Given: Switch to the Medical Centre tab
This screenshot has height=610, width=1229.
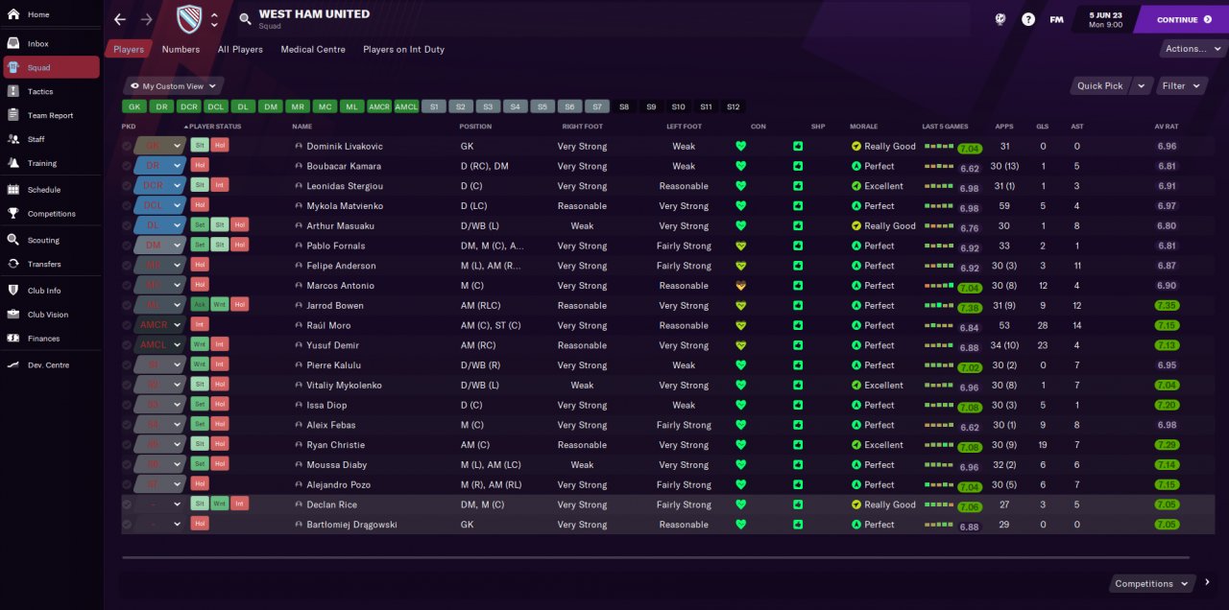Looking at the screenshot, I should pyautogui.click(x=313, y=49).
